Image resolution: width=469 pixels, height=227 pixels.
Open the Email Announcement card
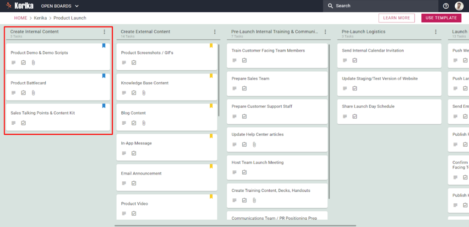pos(167,177)
